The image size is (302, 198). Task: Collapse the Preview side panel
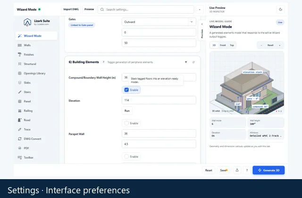[x=202, y=30]
